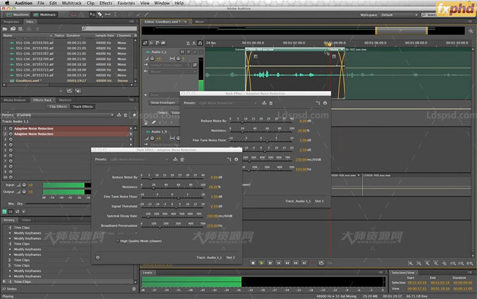Open the Workspace dropdown
477x299 pixels.
399,14
